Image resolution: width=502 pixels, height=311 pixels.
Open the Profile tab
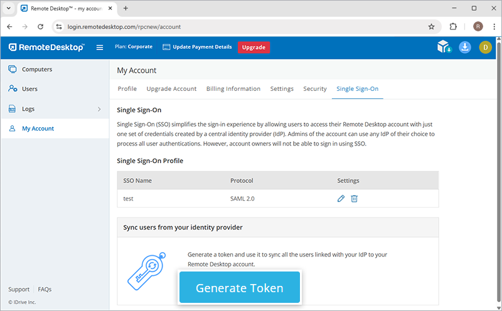[127, 89]
